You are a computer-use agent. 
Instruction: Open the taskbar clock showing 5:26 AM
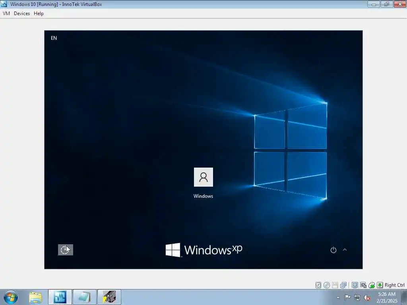point(387,297)
